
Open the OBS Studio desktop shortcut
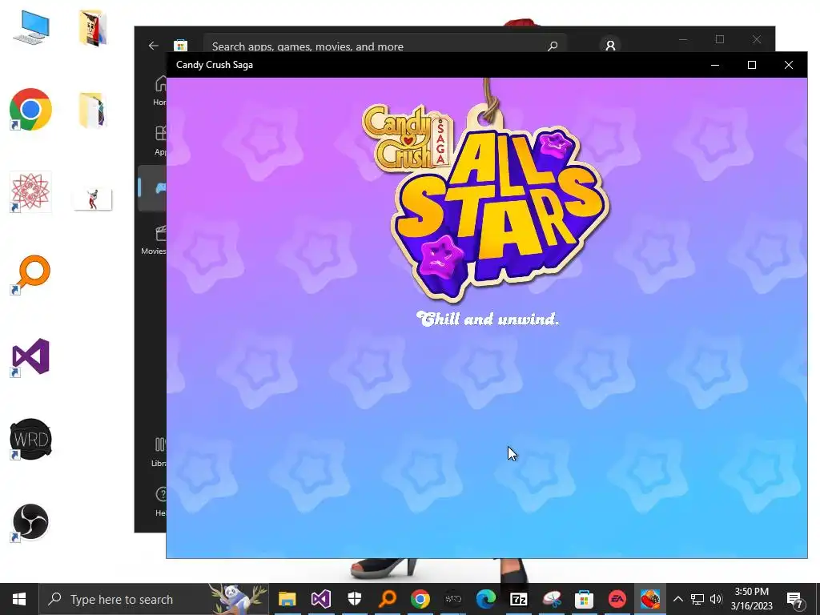[30, 521]
